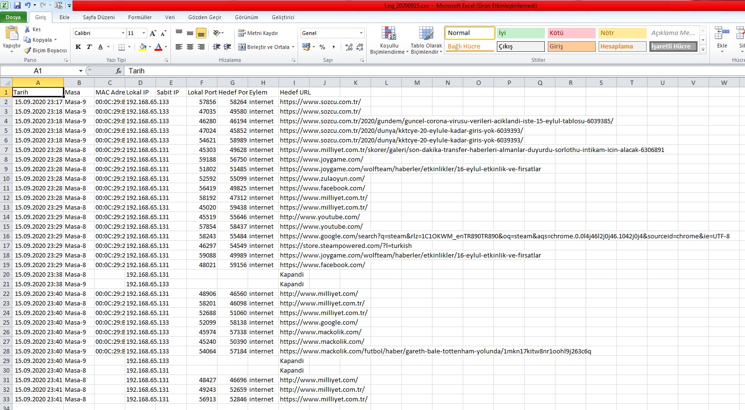Viewport: 745px width, 410px height.
Task: Open the Genel number format dropdown
Action: 361,33
